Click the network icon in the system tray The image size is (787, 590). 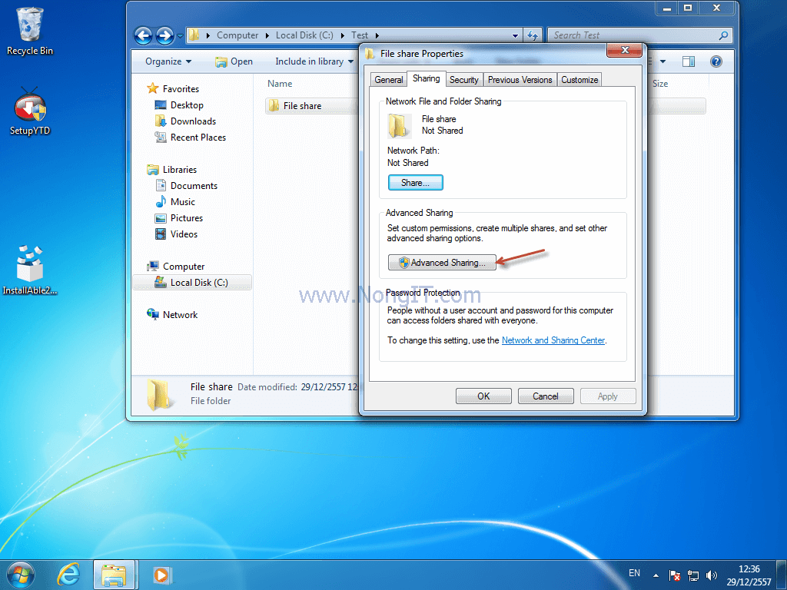[x=693, y=574]
